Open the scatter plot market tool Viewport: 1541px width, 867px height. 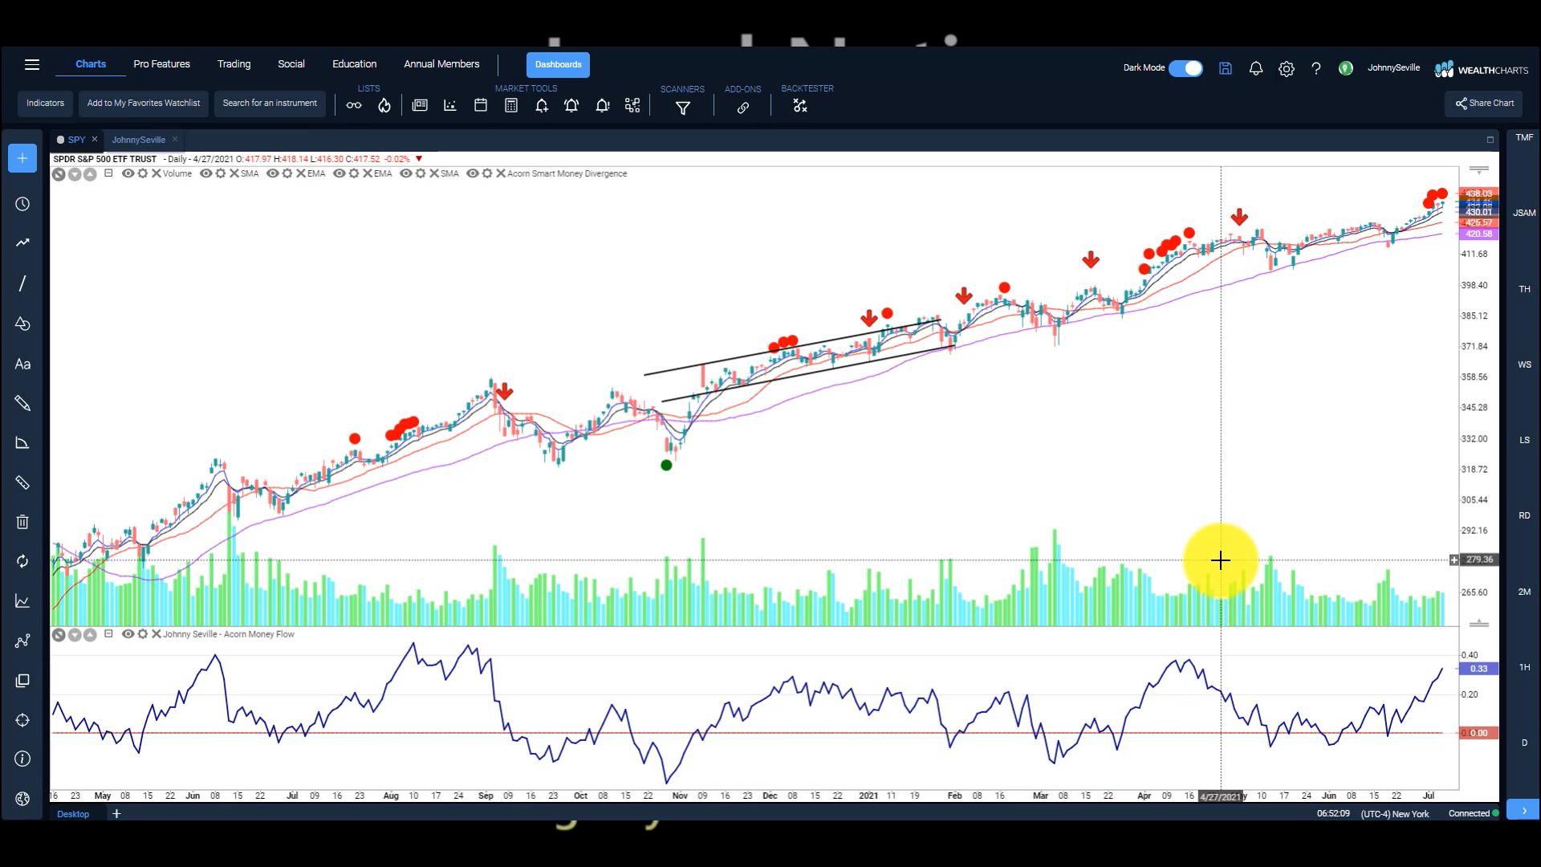coord(450,105)
